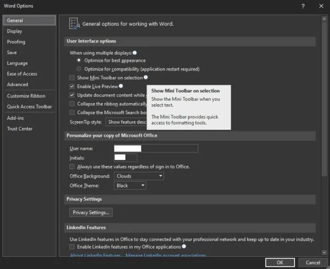Click info icon beside LinkedIn features checkbox
Viewport: 330px width, 269px height.
point(184,246)
